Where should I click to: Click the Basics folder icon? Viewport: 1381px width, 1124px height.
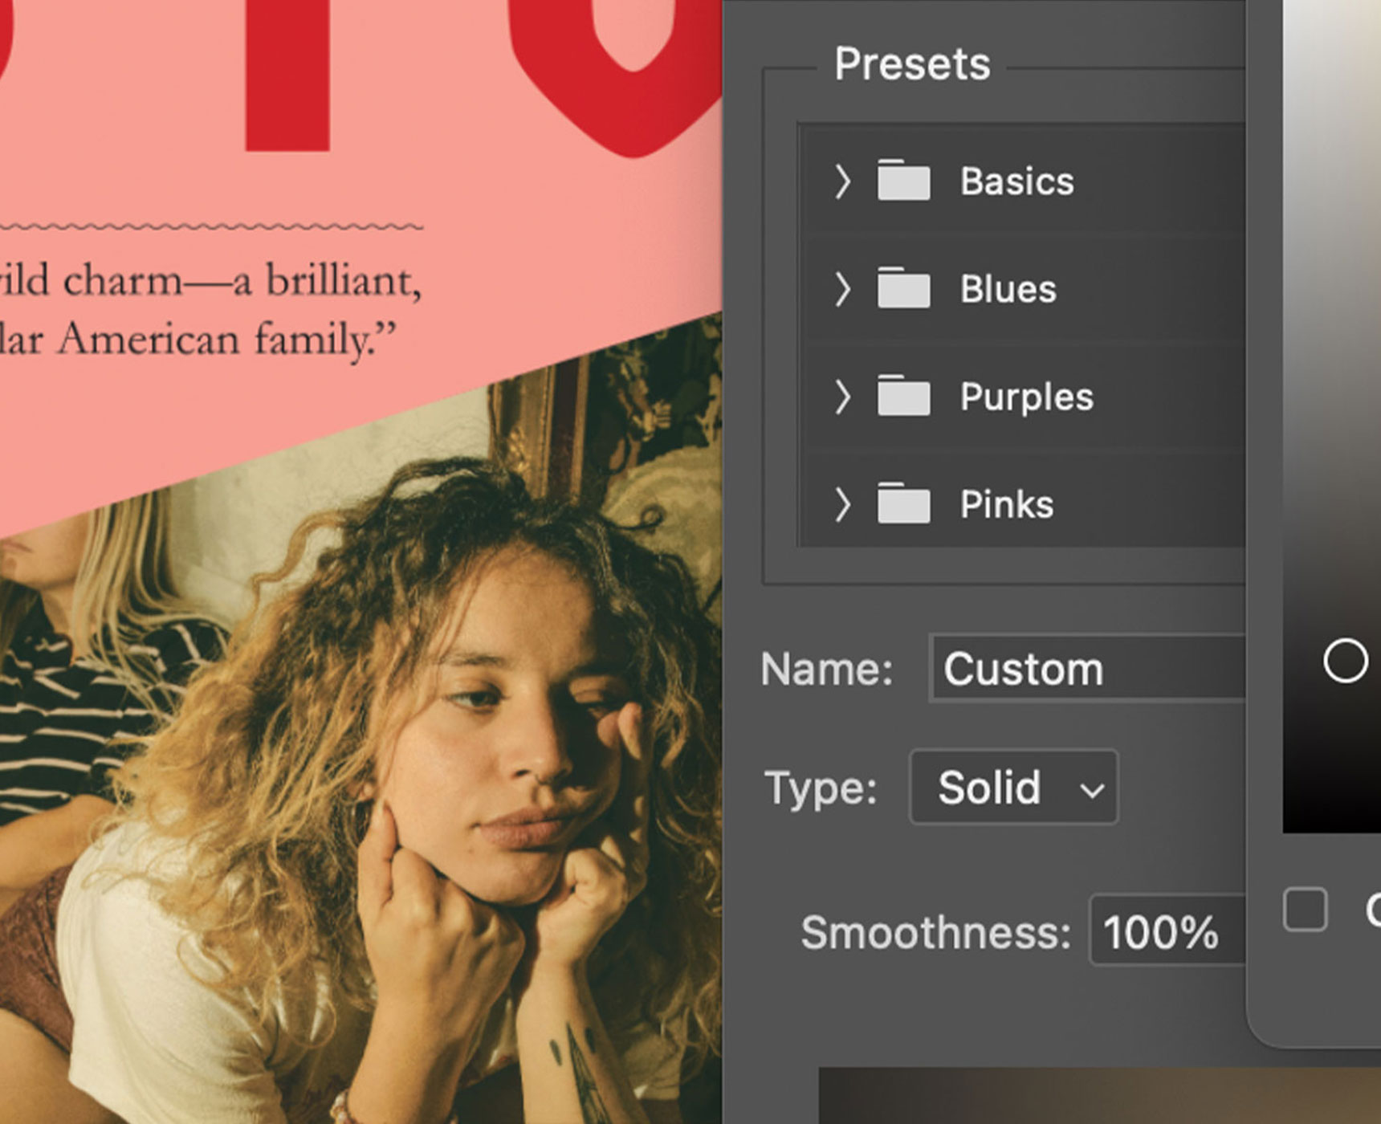tap(903, 181)
